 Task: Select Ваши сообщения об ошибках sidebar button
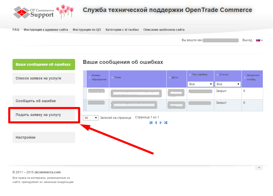44,64
